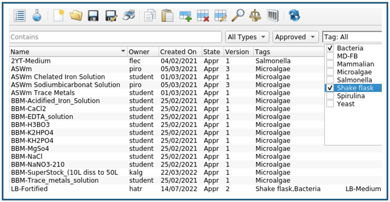This screenshot has width=390, height=202.
Task: Sort by the Version column header
Action: click(238, 52)
